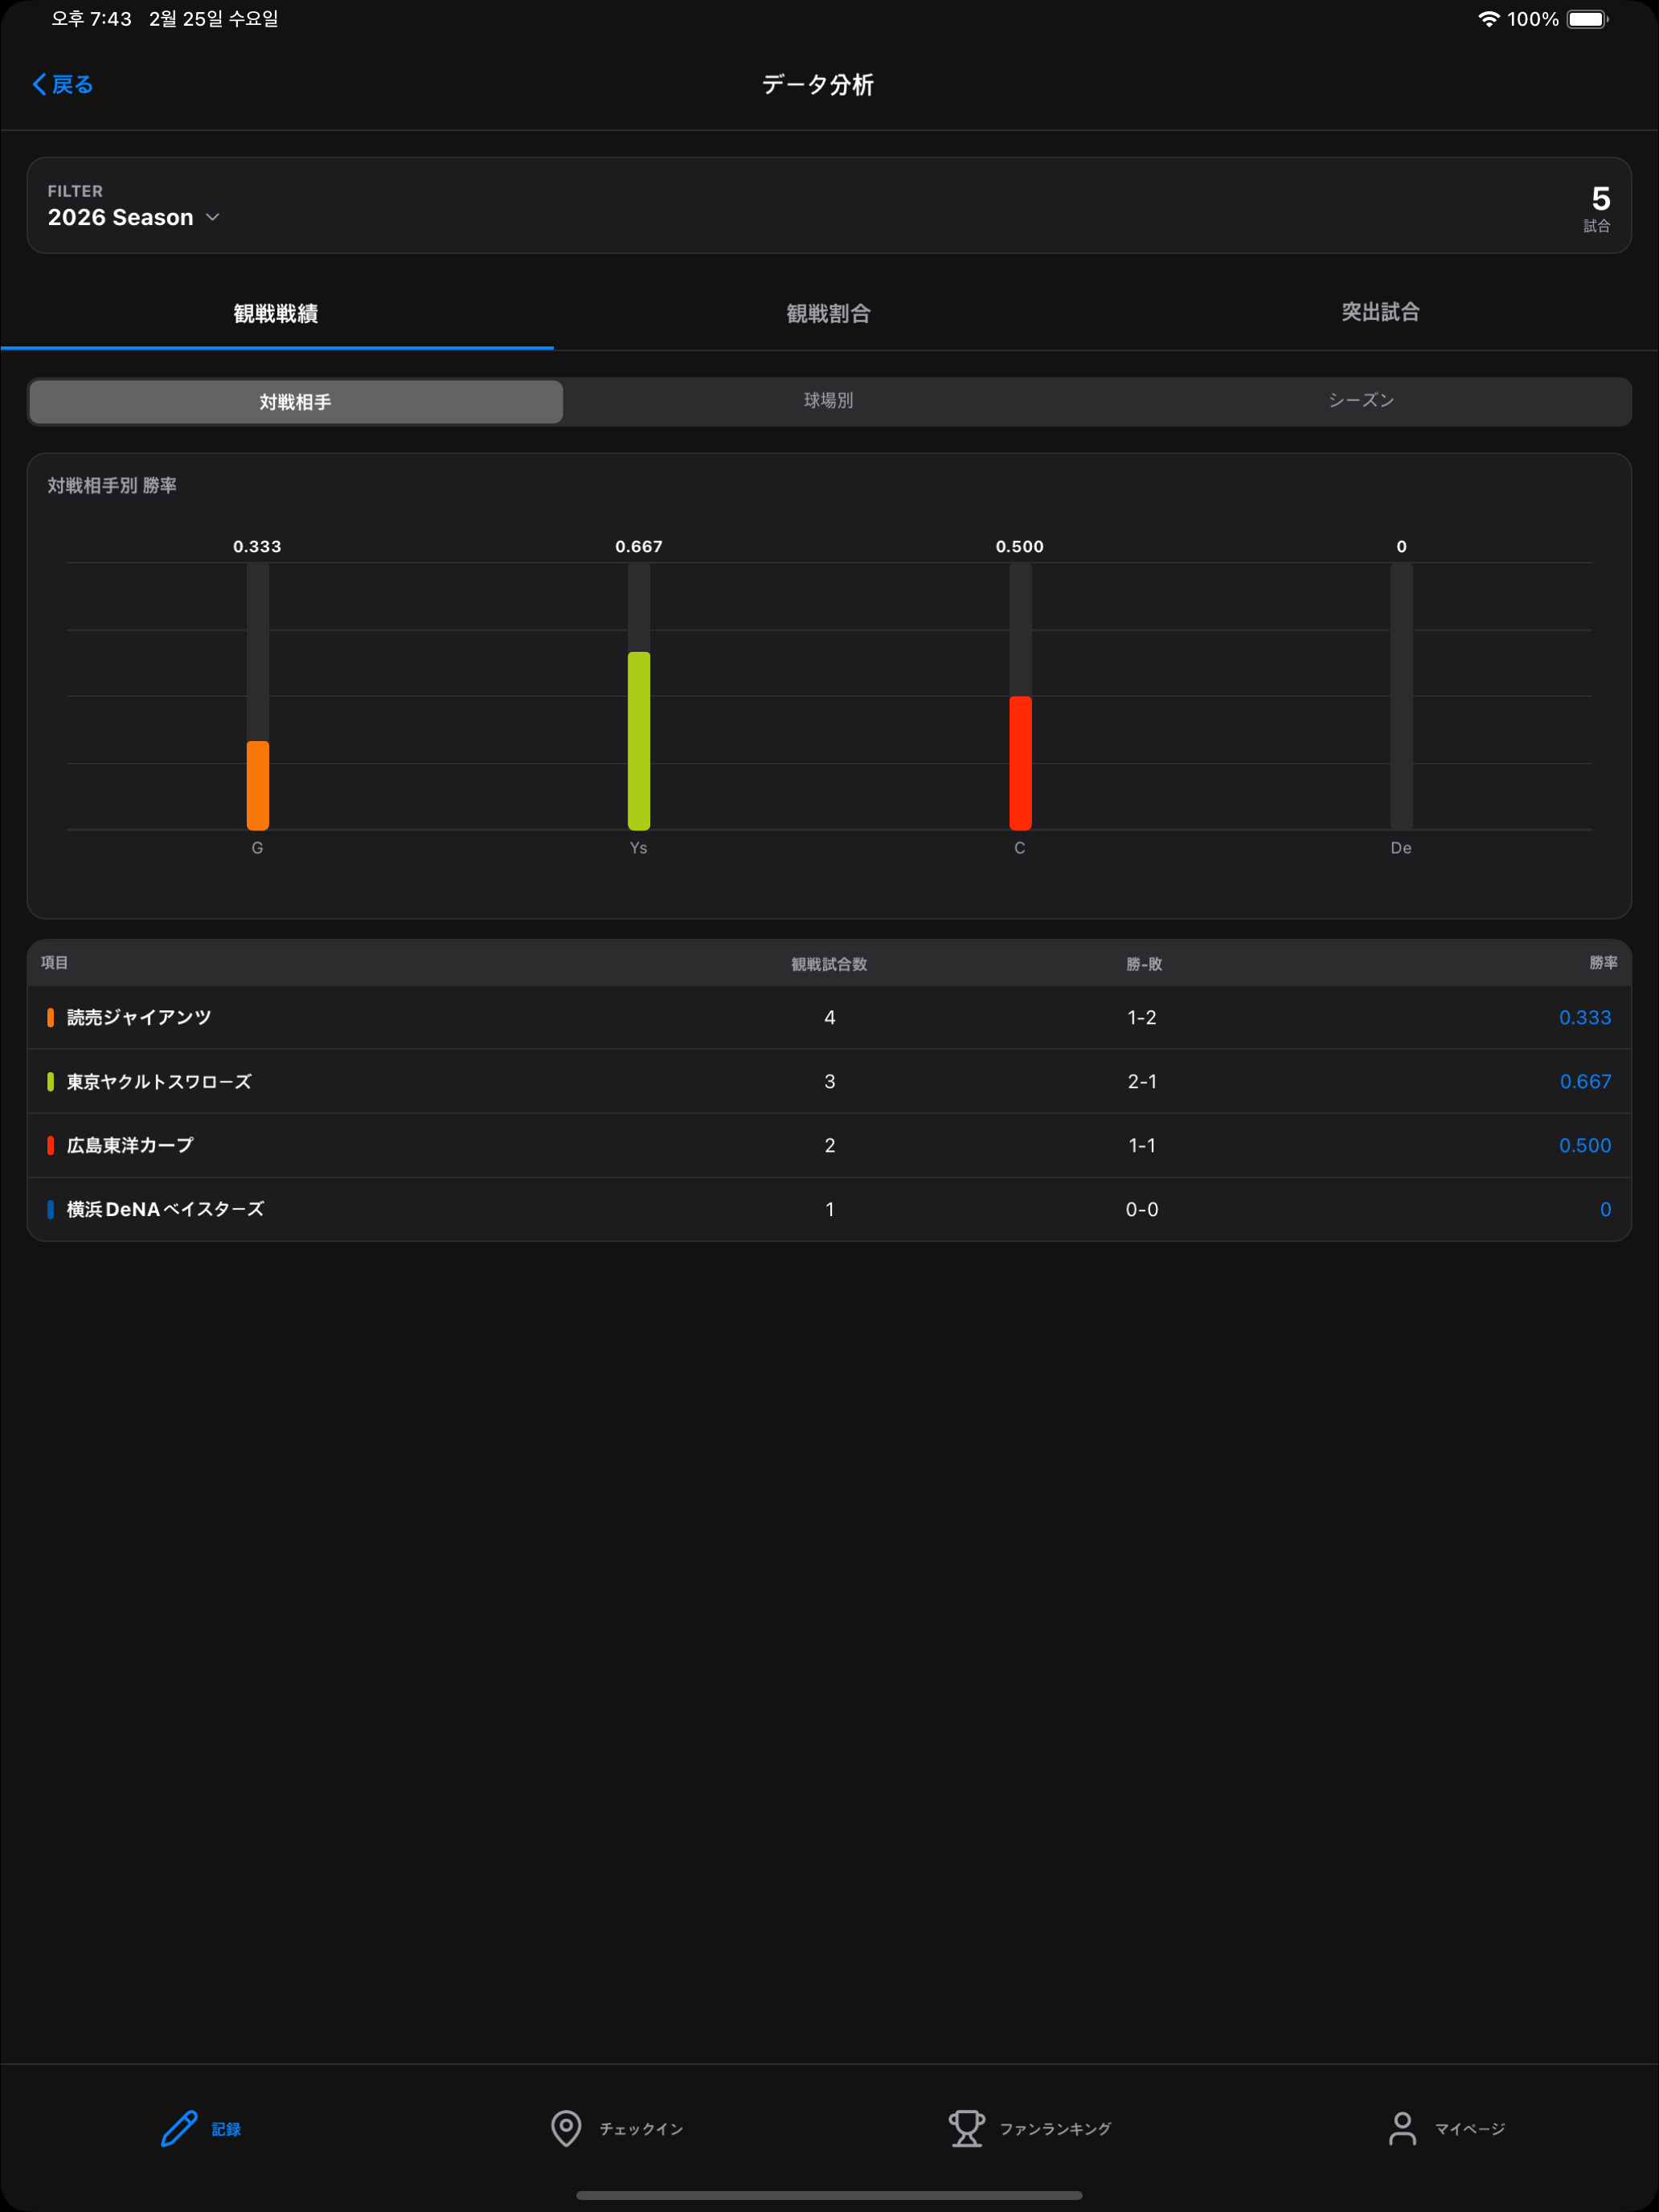This screenshot has width=1659, height=2212.
Task: Click the 項目 column header
Action: [55, 962]
